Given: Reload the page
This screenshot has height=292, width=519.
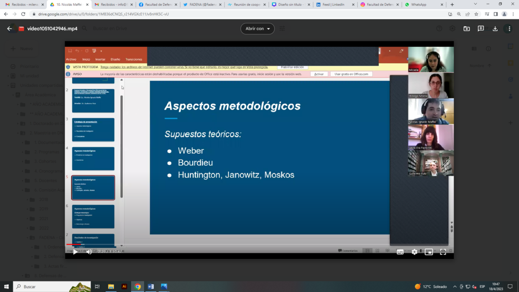Looking at the screenshot, I should click(23, 14).
